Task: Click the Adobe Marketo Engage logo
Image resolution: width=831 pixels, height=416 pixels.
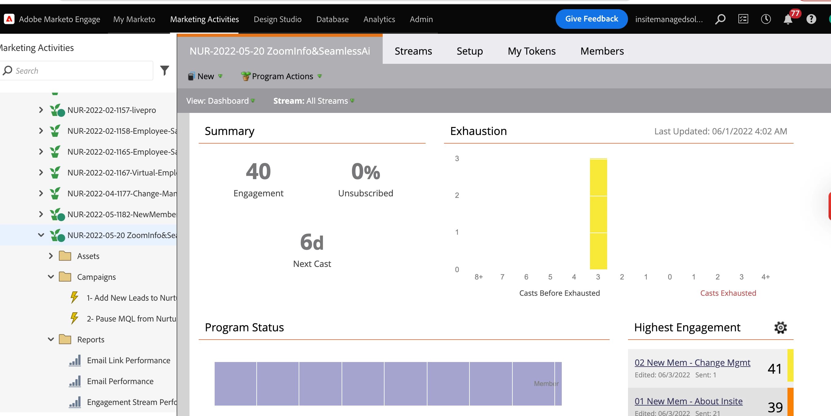Action: coord(9,19)
